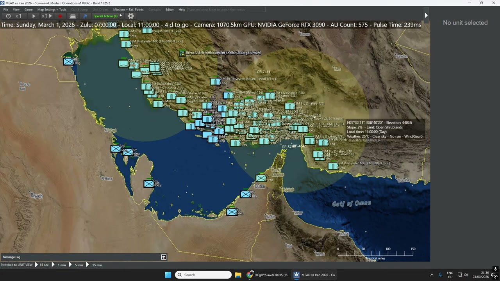Click the Windows taskbar Search box

(203, 275)
